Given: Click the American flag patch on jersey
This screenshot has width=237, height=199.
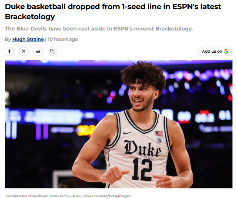Looking at the screenshot, I should (159, 133).
